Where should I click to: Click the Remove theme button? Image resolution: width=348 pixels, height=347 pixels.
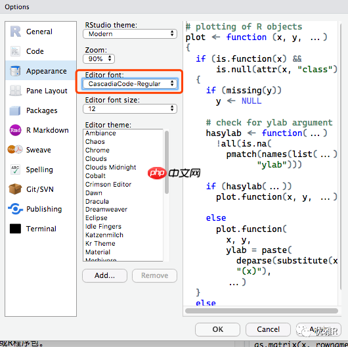tap(155, 275)
